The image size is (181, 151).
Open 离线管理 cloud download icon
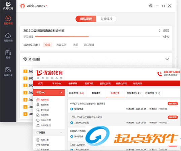click(x=8, y=36)
